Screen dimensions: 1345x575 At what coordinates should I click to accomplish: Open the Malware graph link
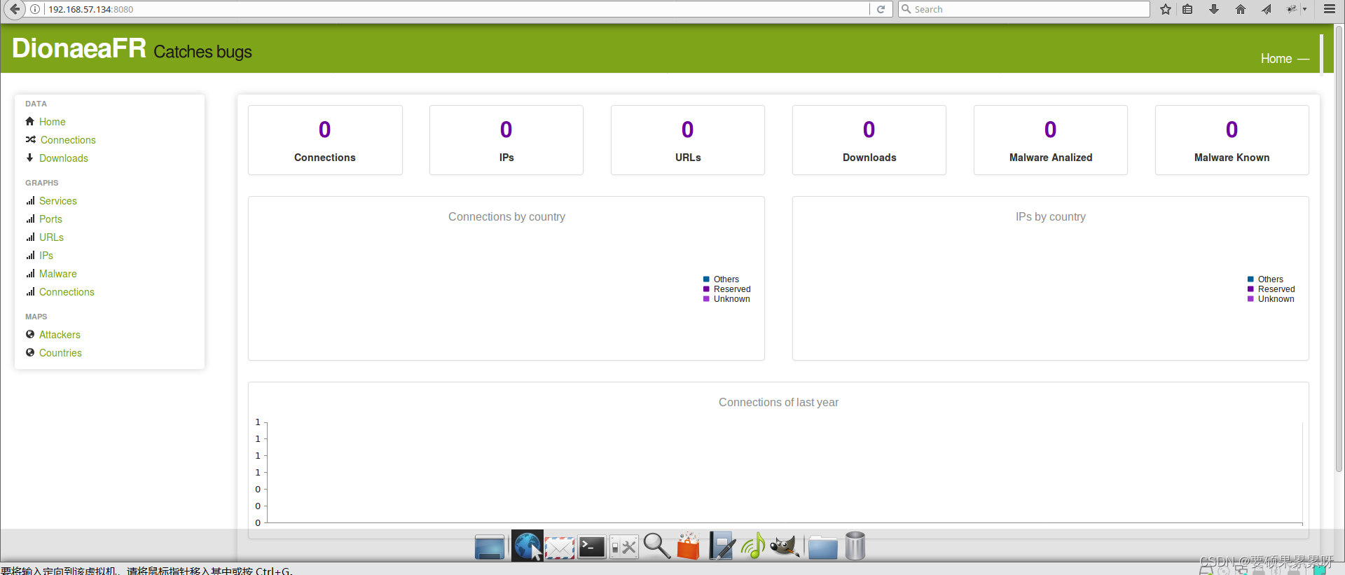point(58,274)
